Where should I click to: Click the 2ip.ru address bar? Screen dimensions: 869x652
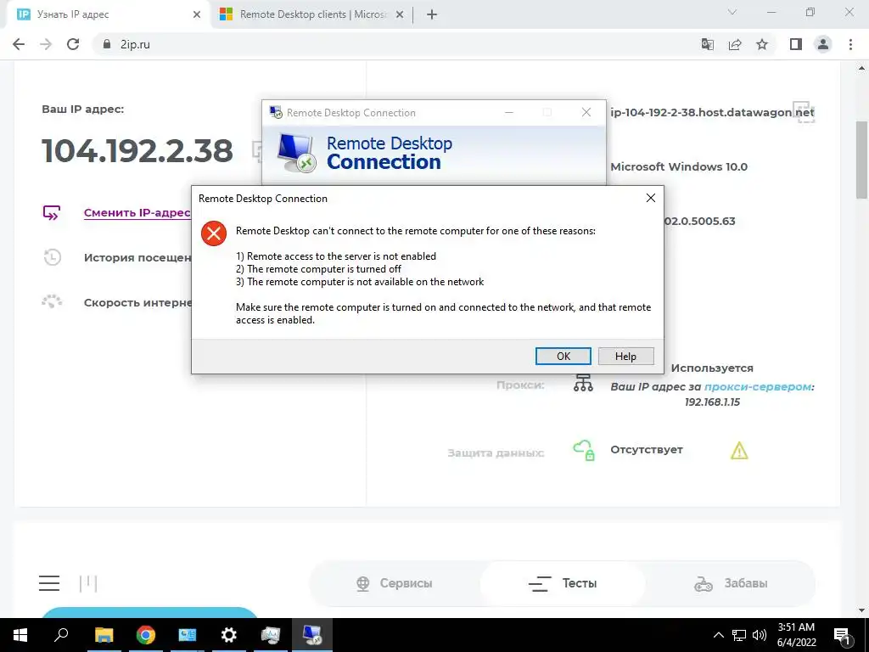388,44
